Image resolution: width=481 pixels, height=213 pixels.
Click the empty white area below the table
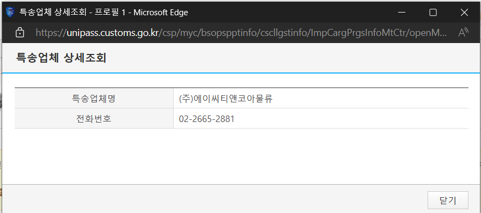tap(241, 156)
